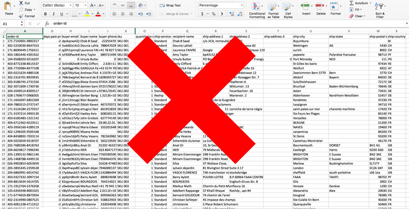Image resolution: width=409 pixels, height=209 pixels.
Task: Select the column A header
Action: (x=25, y=31)
